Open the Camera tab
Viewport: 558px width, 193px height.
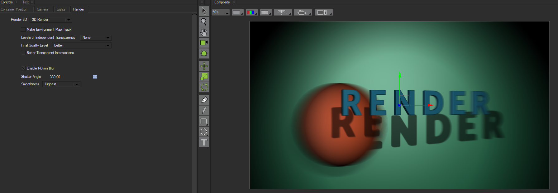[42, 9]
